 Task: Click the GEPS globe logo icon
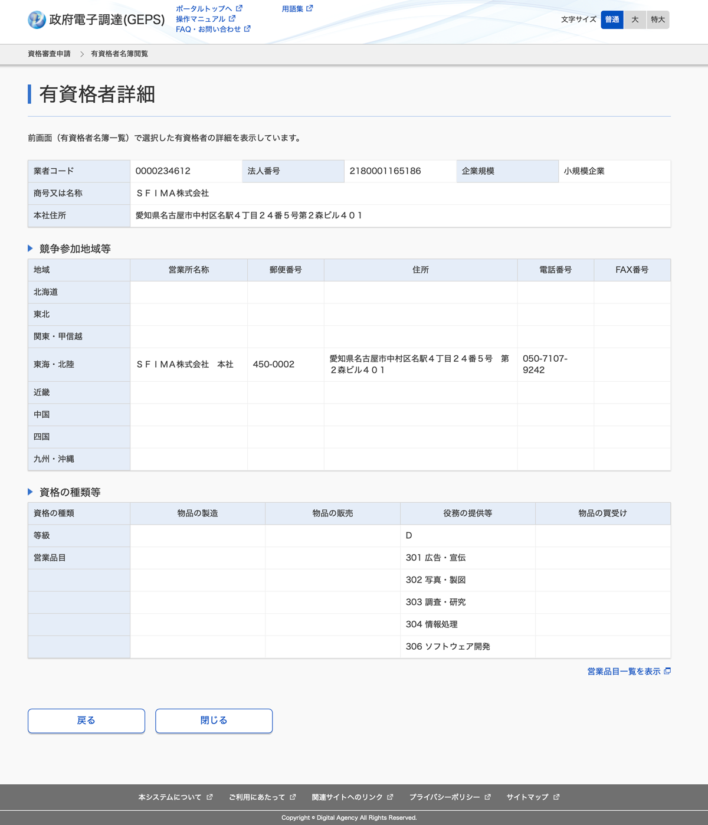[x=37, y=19]
